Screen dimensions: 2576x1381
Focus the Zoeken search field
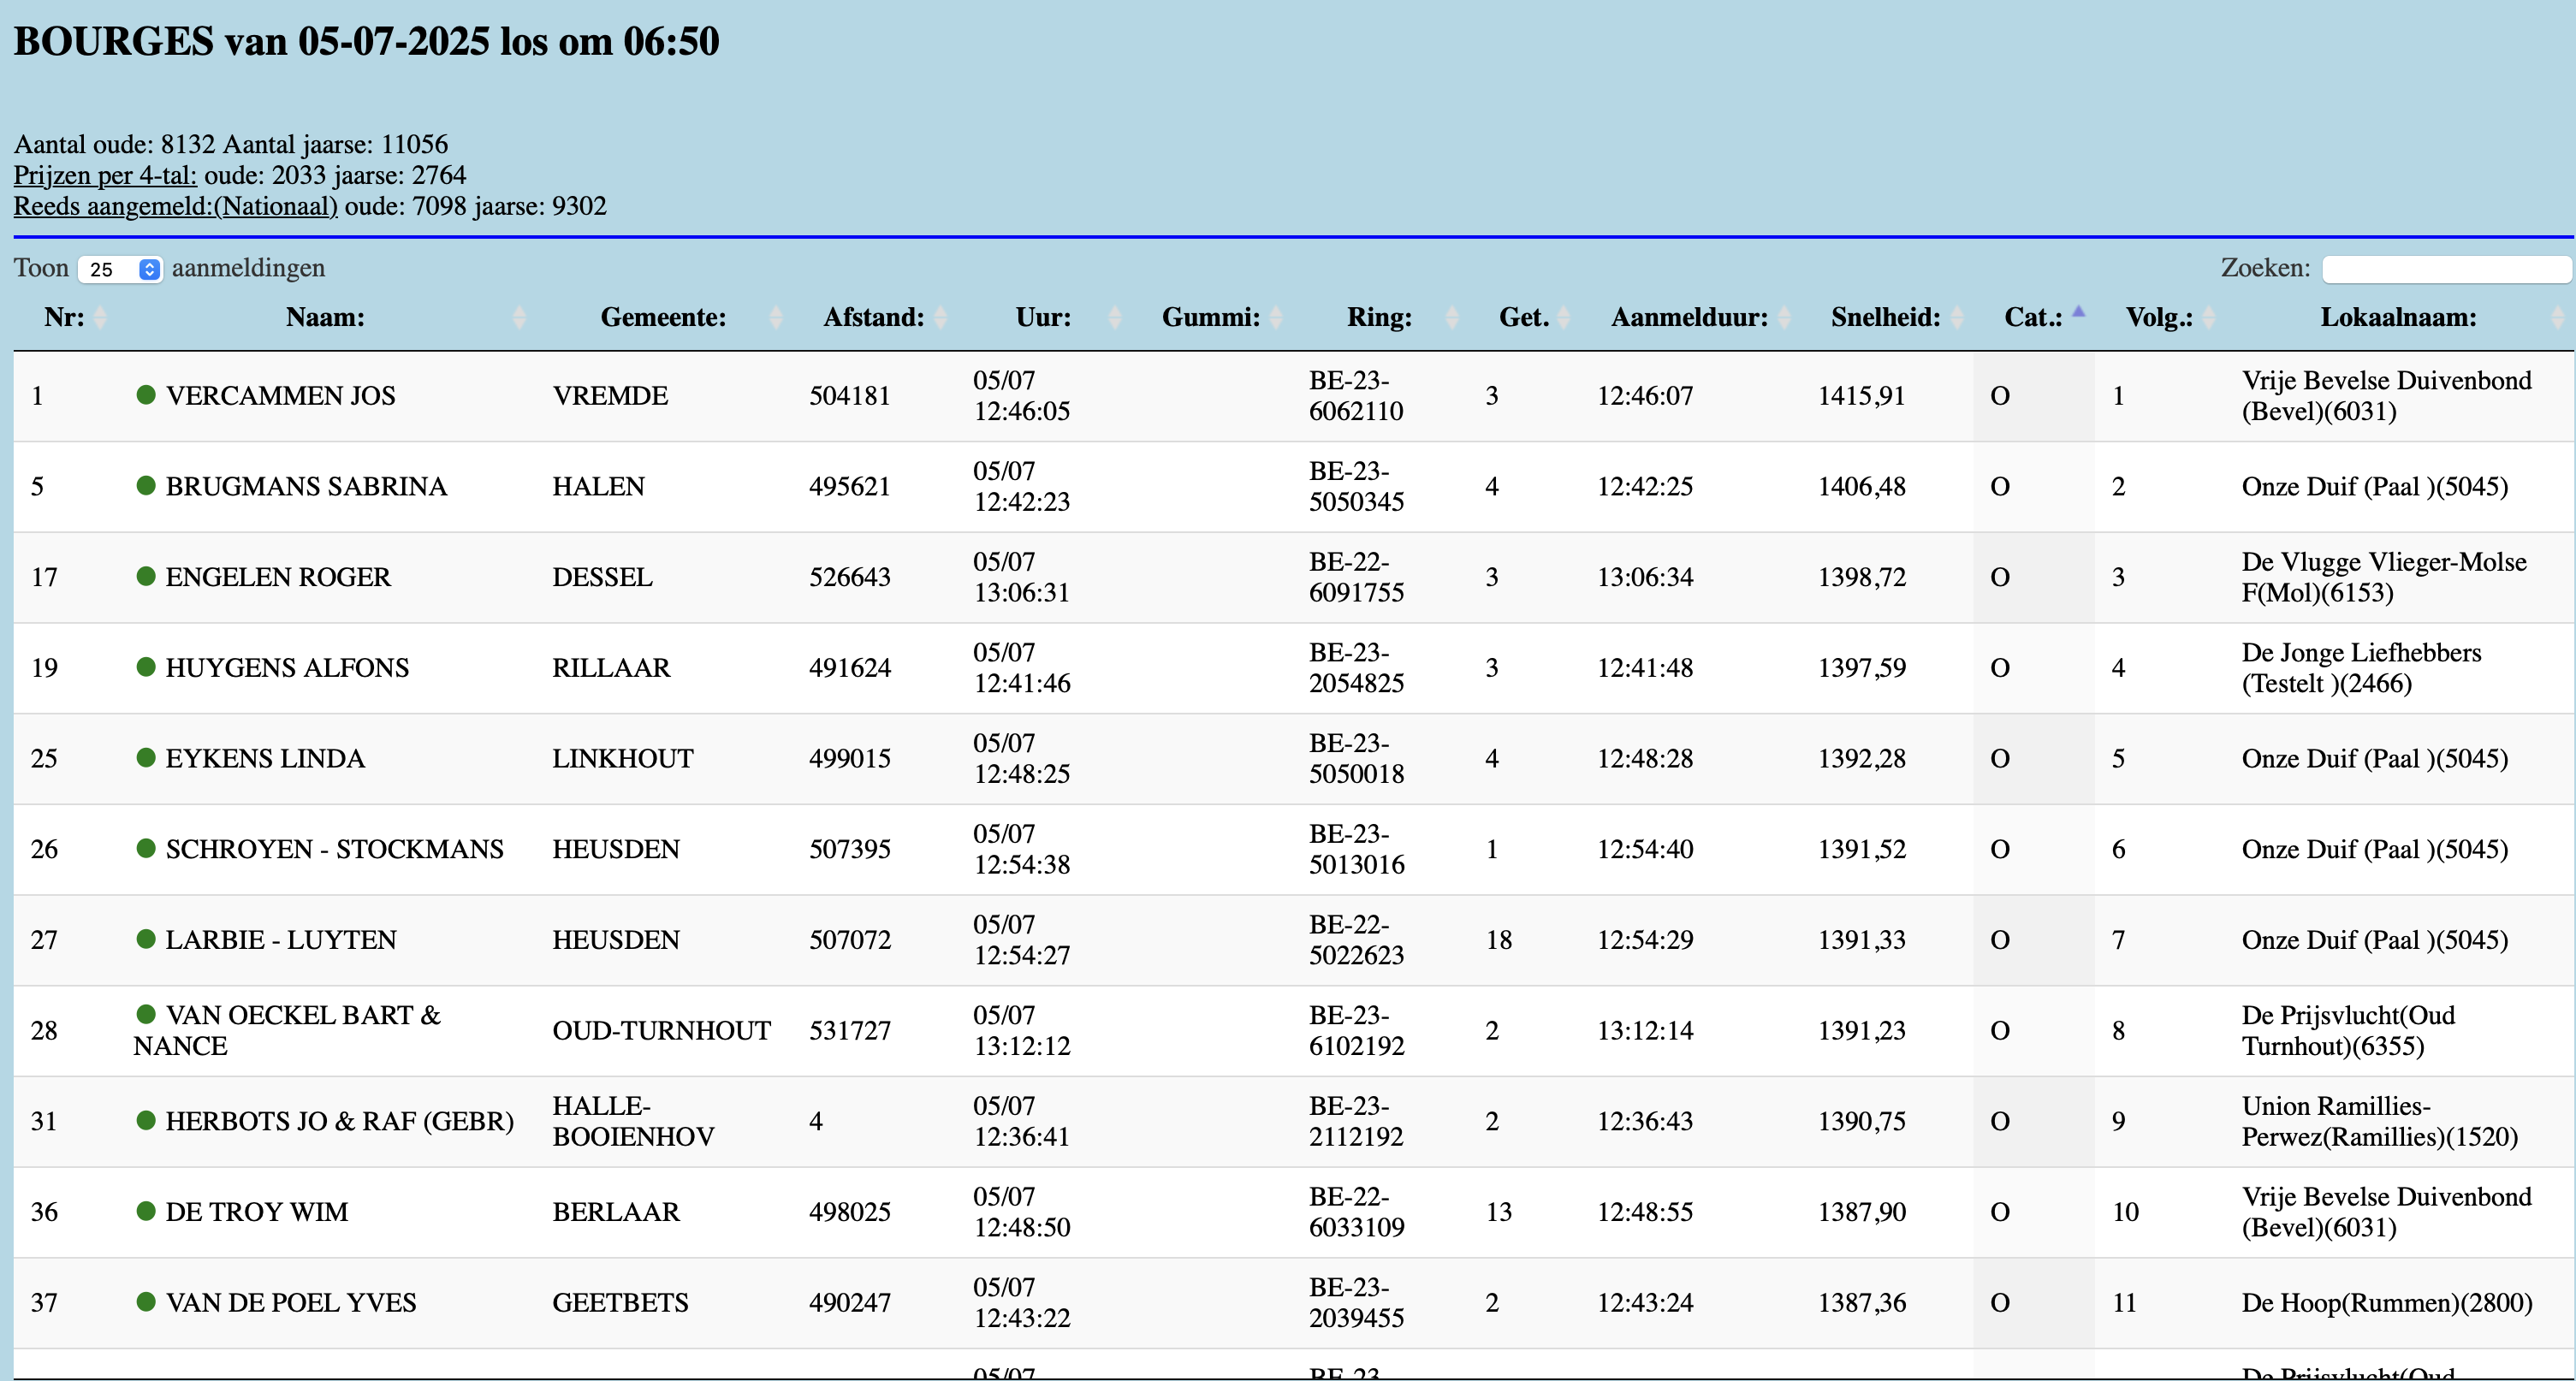(x=2445, y=269)
